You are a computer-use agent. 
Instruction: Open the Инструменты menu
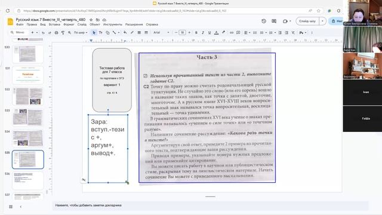click(113, 24)
